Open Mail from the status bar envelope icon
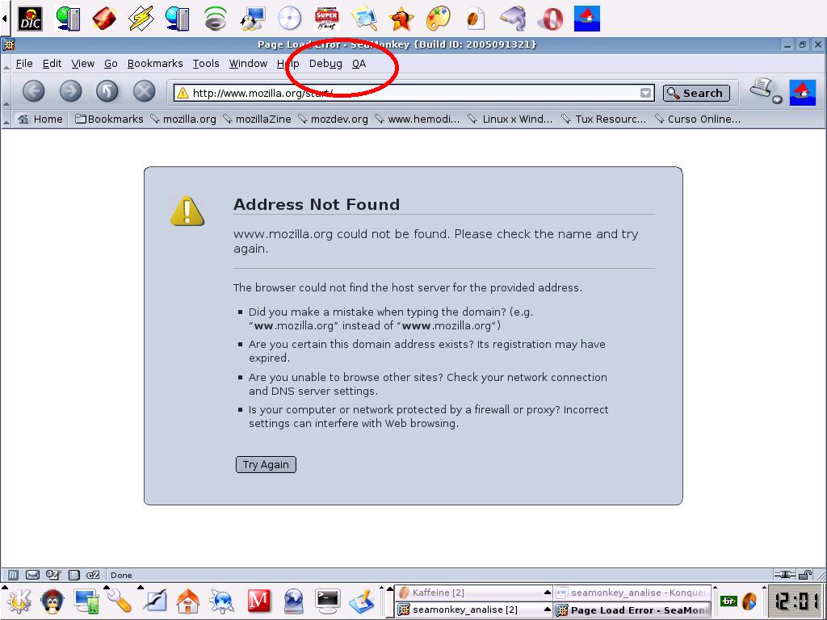827x620 pixels. pyautogui.click(x=32, y=575)
